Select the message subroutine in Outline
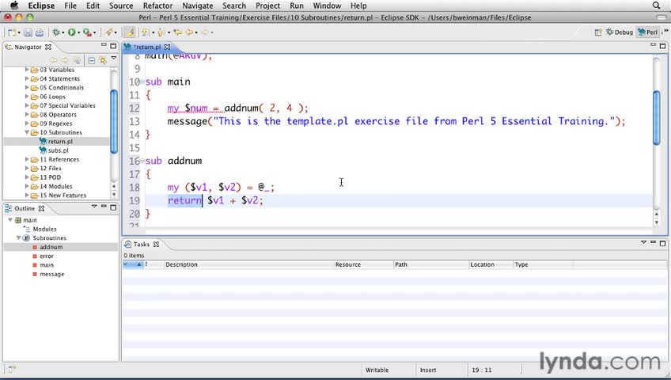 coord(52,274)
